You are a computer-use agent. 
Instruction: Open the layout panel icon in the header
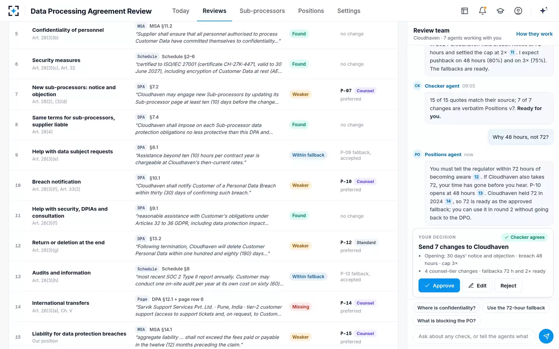coord(465,11)
